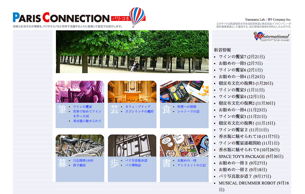Viewport: 305px width, 194px height.
Task: Open the 日仏関係150年 link
Action: point(83,160)
